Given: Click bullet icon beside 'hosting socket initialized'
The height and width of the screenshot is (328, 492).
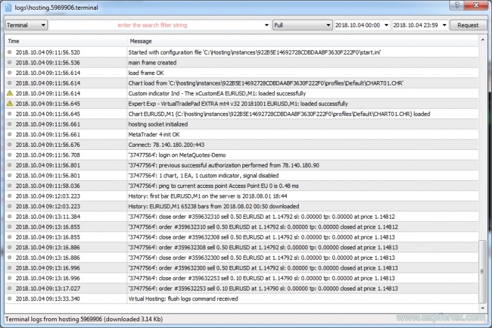Looking at the screenshot, I should click(x=9, y=124).
